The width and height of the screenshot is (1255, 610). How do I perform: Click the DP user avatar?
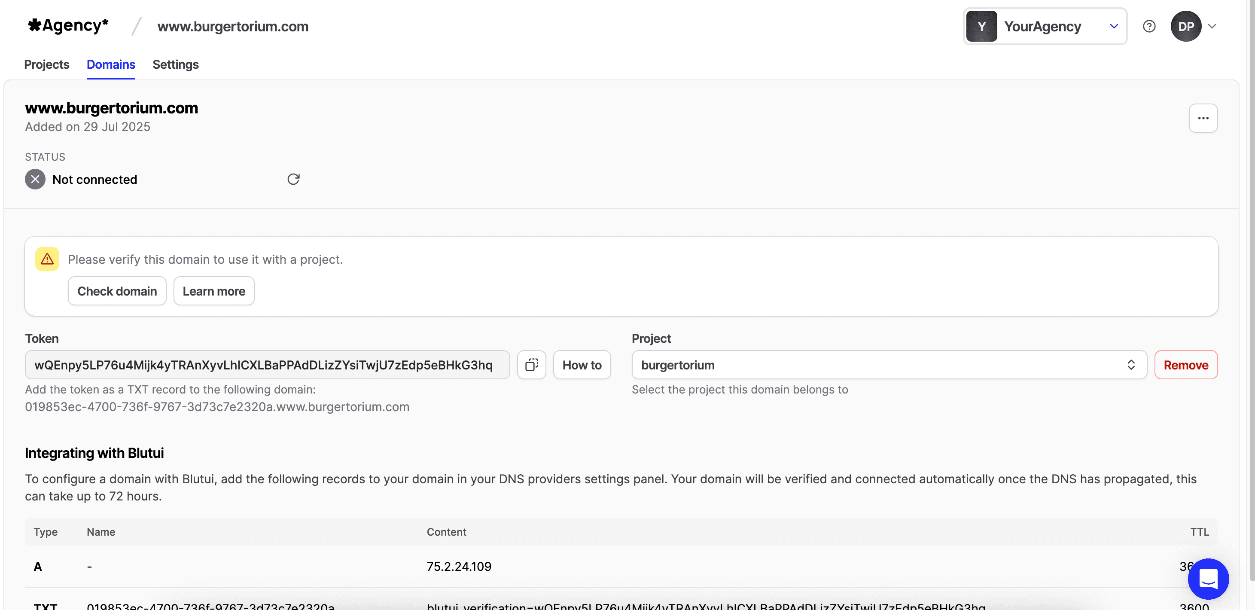click(1185, 26)
